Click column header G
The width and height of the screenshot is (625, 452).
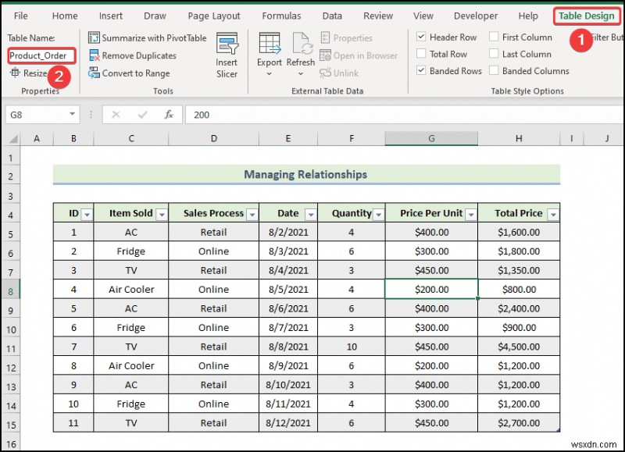(431, 138)
